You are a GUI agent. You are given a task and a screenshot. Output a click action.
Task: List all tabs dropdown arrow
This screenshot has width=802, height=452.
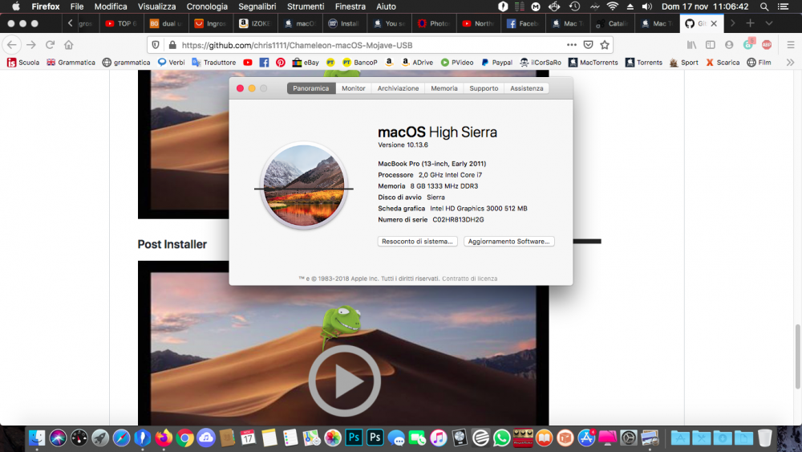(x=769, y=23)
